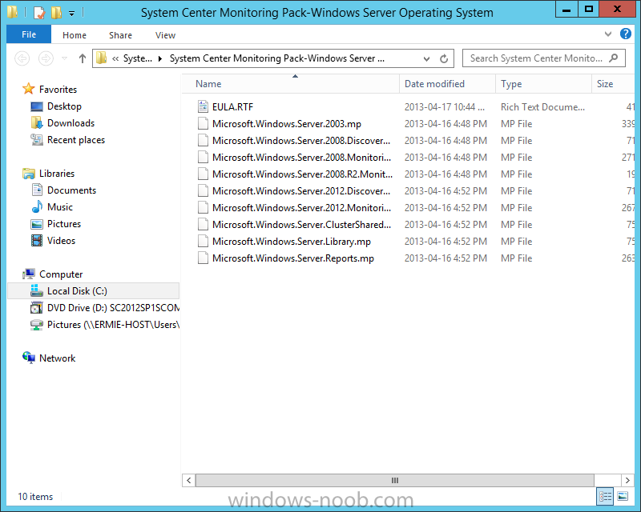Expand the ribbon with the chevron
Viewport: 641px width, 512px height.
click(x=608, y=34)
